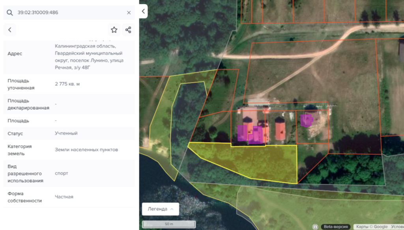Select the permitted use value 'спорт'
Image resolution: width=404 pixels, height=230 pixels.
[x=61, y=173]
